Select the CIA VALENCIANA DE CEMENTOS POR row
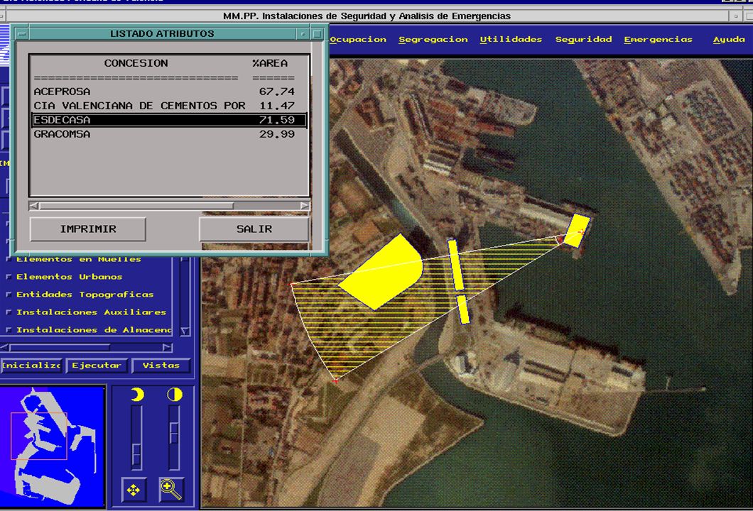753x511 pixels. pos(169,106)
